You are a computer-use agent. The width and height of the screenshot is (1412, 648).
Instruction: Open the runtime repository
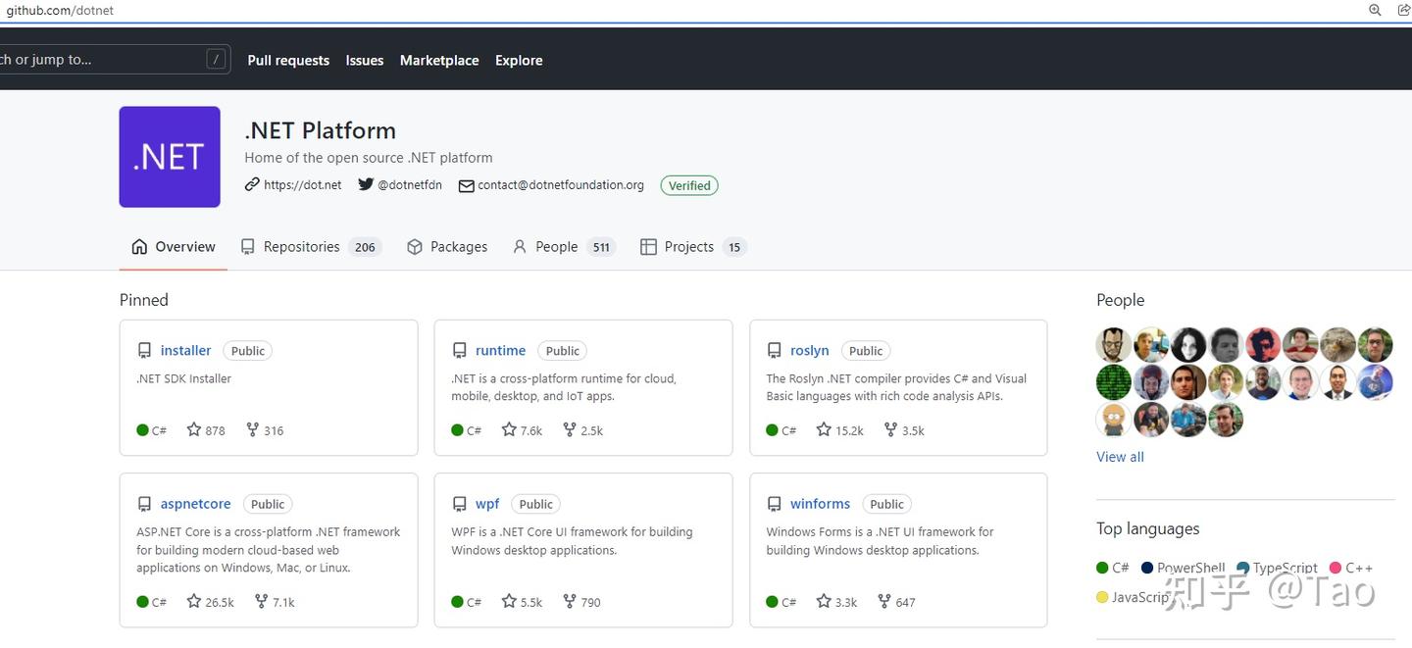click(500, 351)
